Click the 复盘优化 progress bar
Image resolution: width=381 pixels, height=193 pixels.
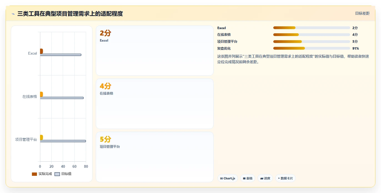pos(312,48)
